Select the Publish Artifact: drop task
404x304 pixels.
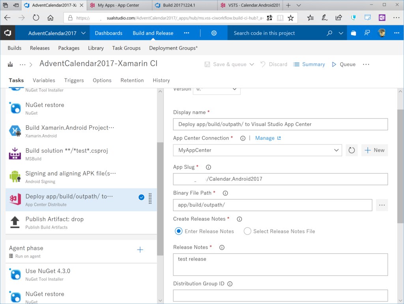[x=81, y=223]
